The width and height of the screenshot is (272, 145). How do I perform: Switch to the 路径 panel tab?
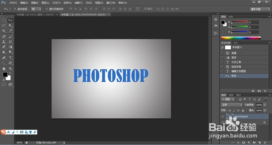(x=239, y=95)
